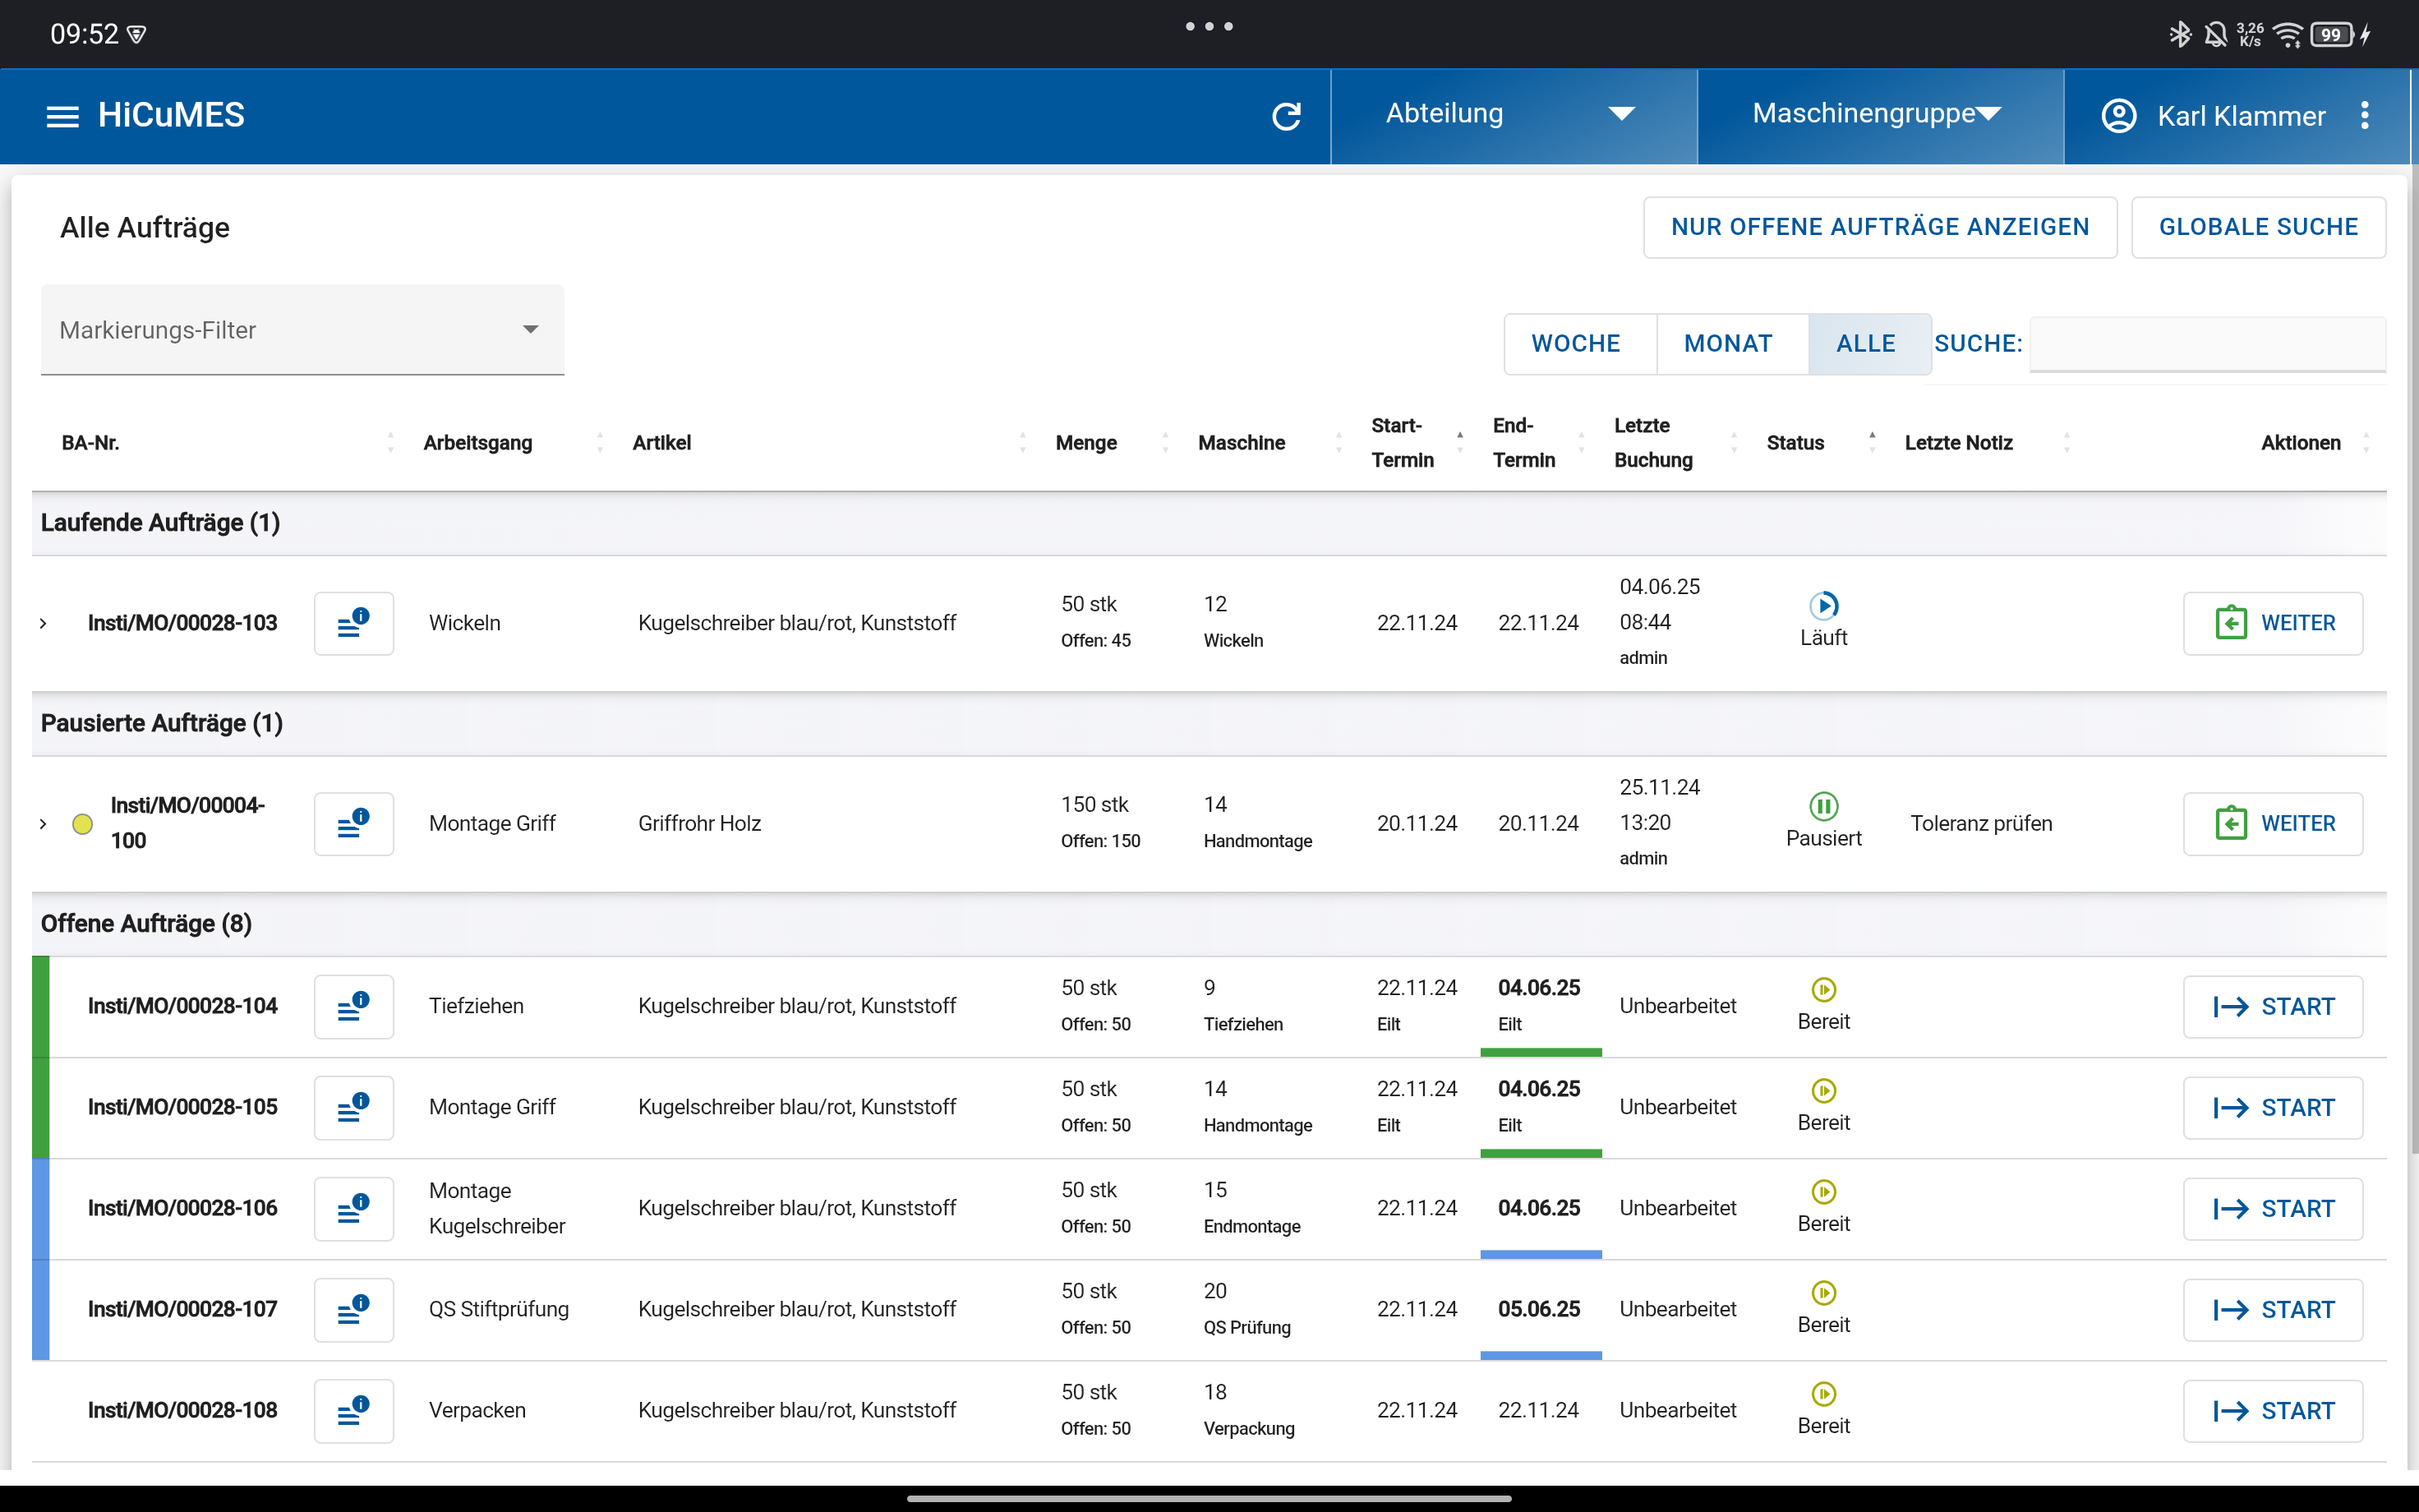Open info notes for Insti/MO/00028-105
This screenshot has width=2419, height=1512.
(x=354, y=1107)
